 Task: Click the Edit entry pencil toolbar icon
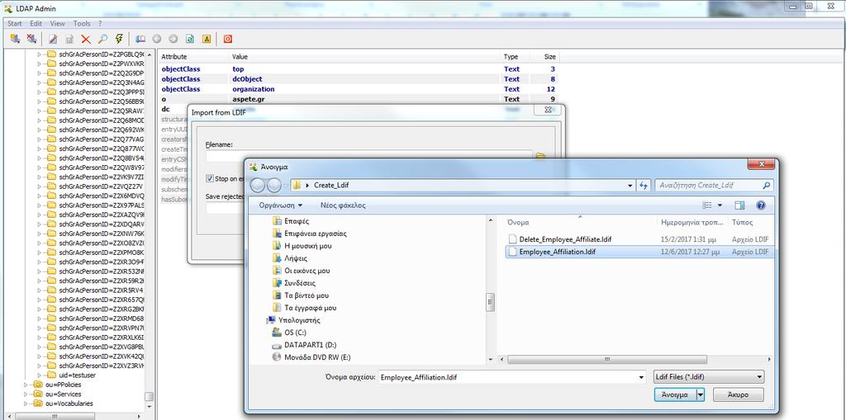(53, 39)
